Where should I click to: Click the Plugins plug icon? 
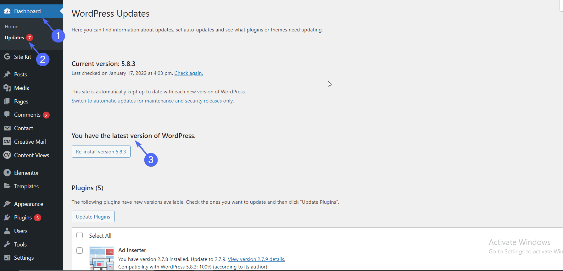point(7,218)
